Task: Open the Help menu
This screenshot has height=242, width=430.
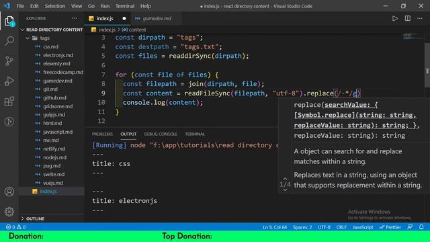Action: click(146, 6)
